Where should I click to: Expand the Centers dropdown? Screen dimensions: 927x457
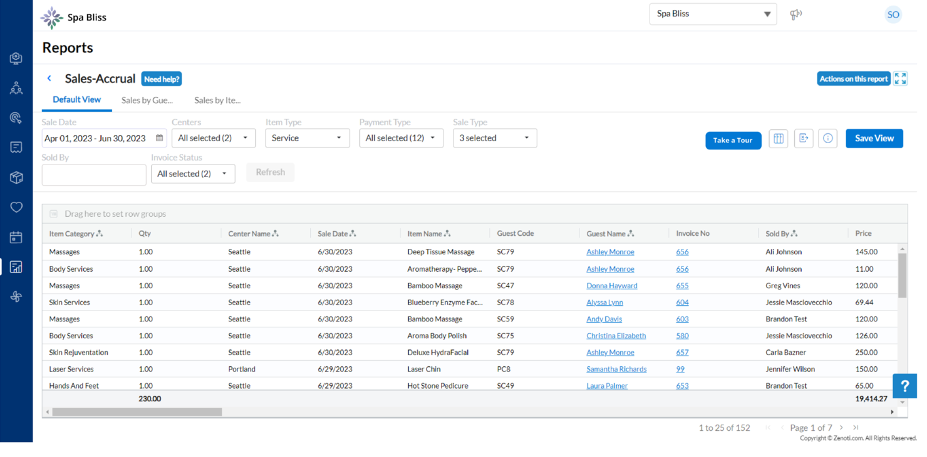coord(214,138)
